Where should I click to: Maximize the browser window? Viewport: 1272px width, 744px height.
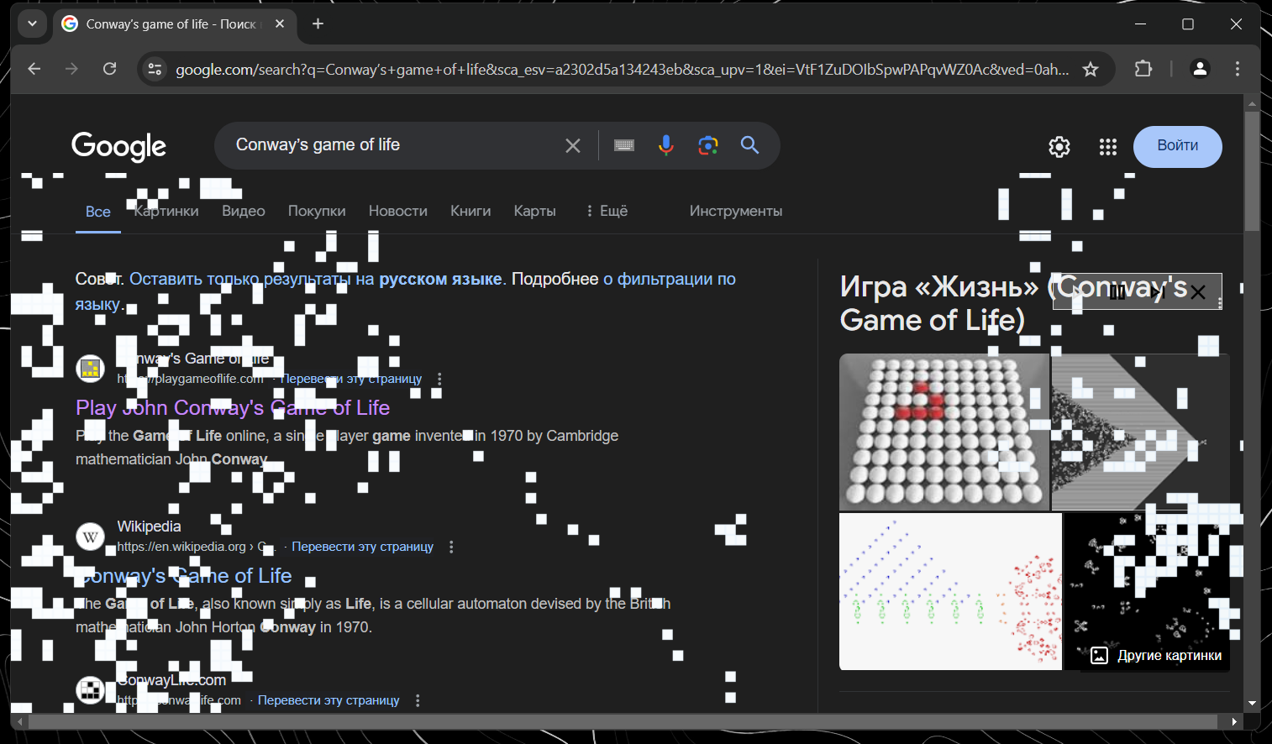[1188, 24]
